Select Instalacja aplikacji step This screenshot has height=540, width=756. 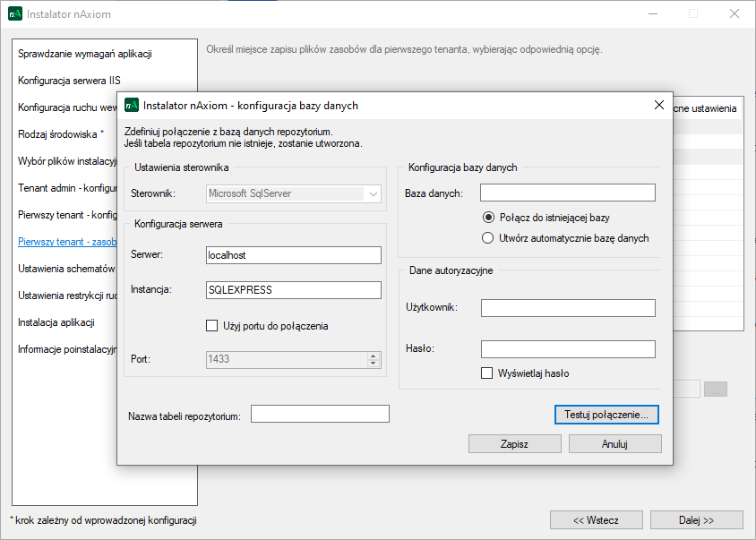(x=56, y=322)
